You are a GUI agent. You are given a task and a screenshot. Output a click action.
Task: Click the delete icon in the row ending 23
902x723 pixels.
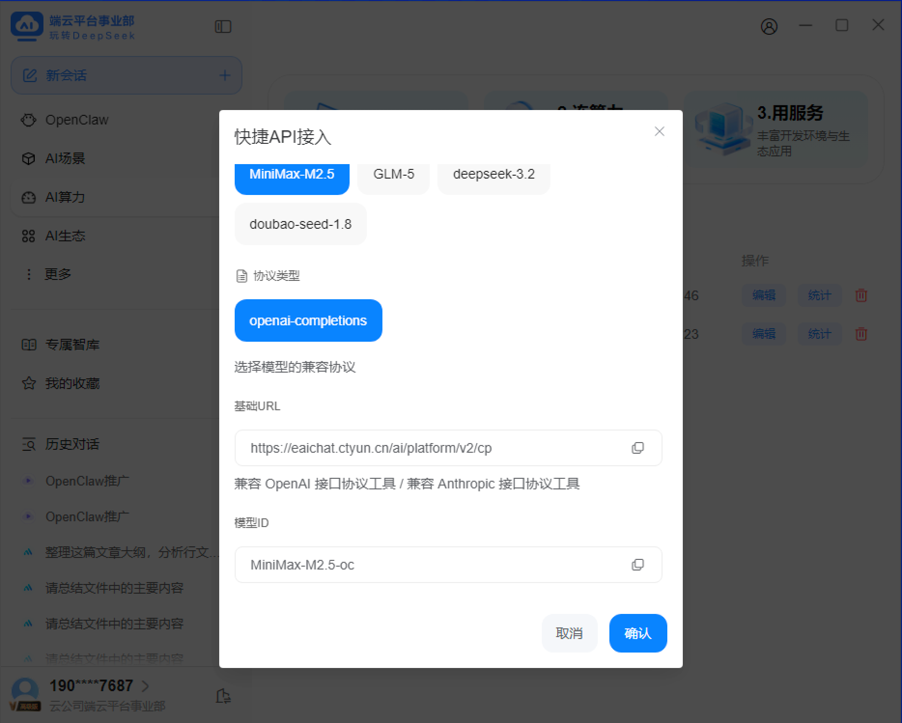click(x=861, y=334)
